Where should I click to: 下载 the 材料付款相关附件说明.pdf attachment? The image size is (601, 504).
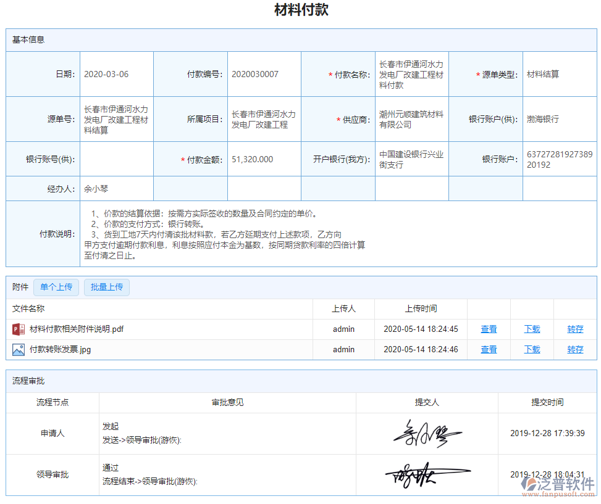(x=531, y=329)
